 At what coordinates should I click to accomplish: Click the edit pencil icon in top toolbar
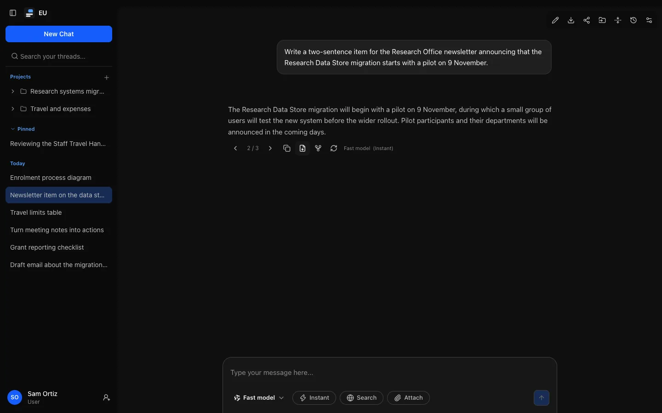tap(555, 20)
